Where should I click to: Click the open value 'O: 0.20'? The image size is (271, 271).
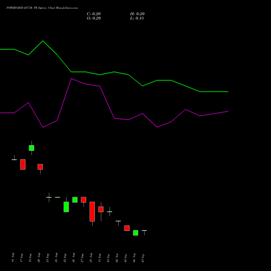pos(94,18)
